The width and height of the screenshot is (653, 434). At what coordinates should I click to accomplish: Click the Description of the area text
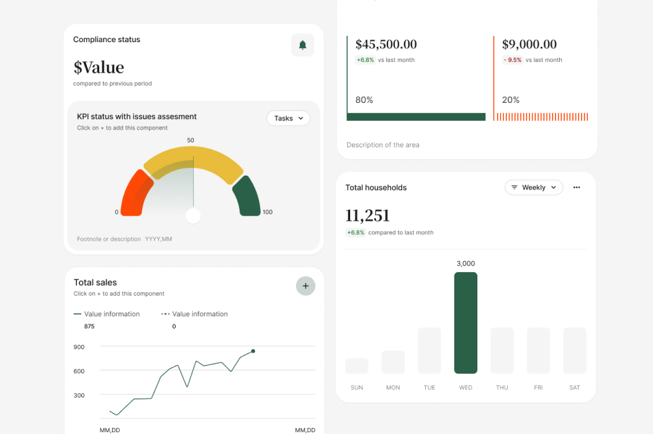pyautogui.click(x=383, y=145)
